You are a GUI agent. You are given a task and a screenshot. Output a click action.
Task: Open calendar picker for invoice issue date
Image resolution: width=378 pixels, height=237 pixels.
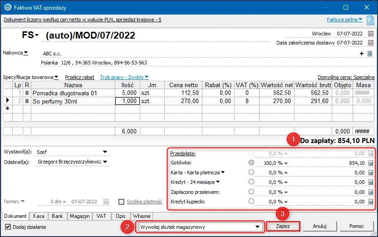point(371,34)
